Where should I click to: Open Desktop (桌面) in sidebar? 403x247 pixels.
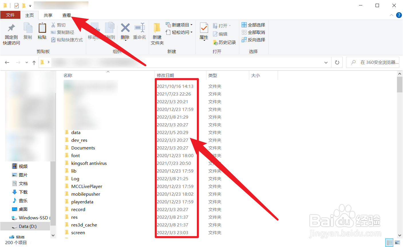click(20, 209)
